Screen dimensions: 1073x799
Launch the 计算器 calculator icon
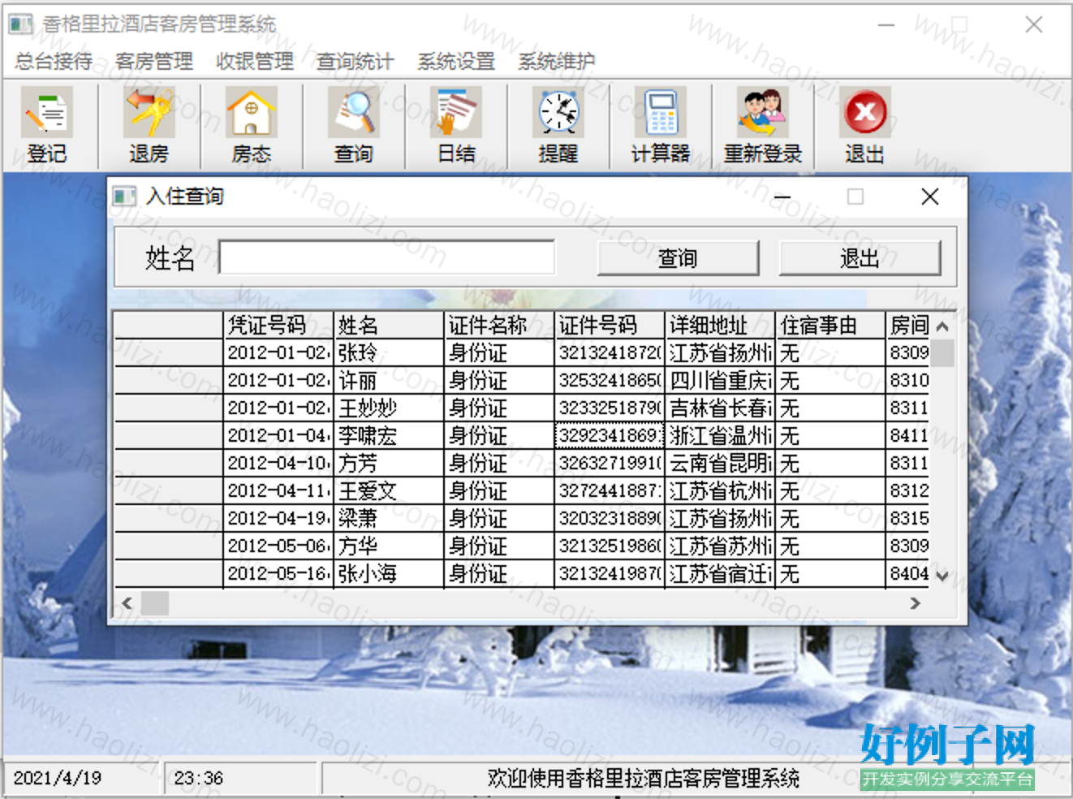coord(661,126)
